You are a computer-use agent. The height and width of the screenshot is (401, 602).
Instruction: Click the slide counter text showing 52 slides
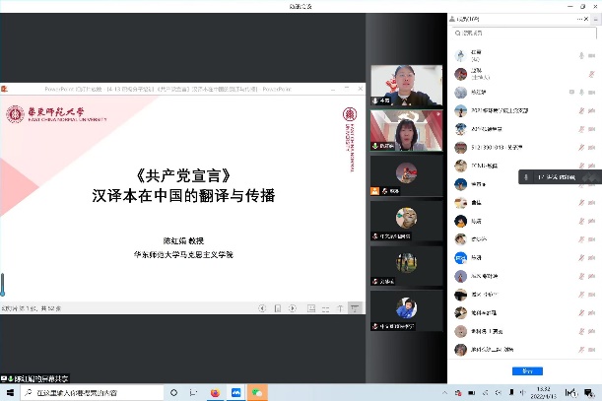(x=32, y=308)
